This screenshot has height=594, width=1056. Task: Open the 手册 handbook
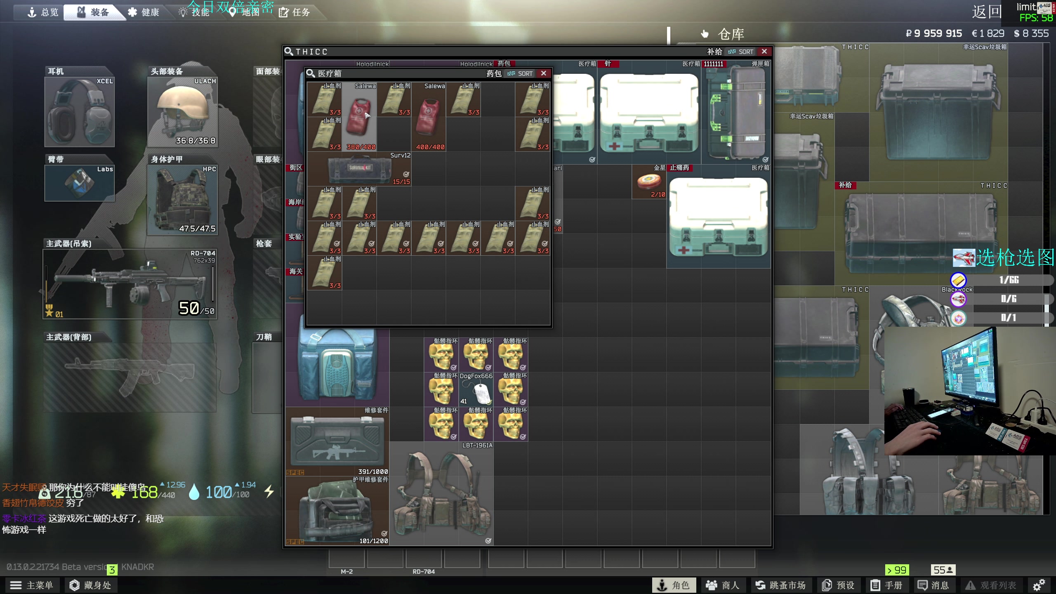[886, 585]
